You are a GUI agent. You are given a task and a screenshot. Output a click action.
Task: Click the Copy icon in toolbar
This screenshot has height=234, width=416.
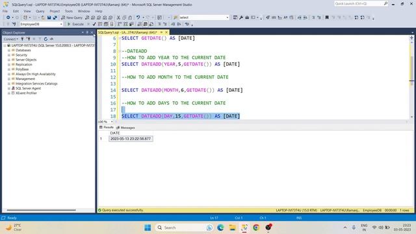click(x=124, y=18)
